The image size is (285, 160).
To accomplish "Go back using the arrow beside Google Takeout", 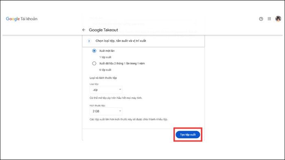I will pos(83,30).
